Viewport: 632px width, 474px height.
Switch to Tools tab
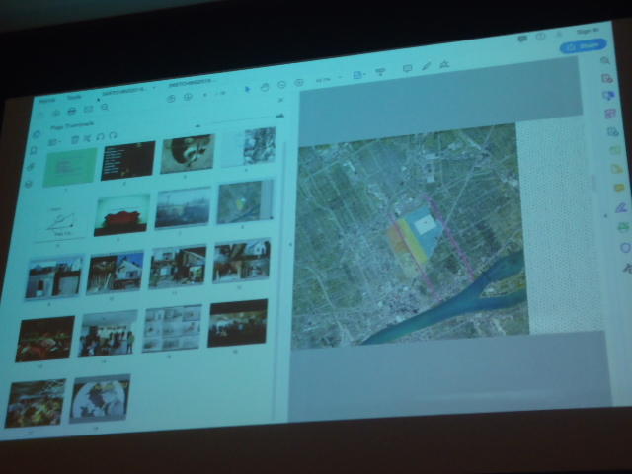[x=74, y=98]
